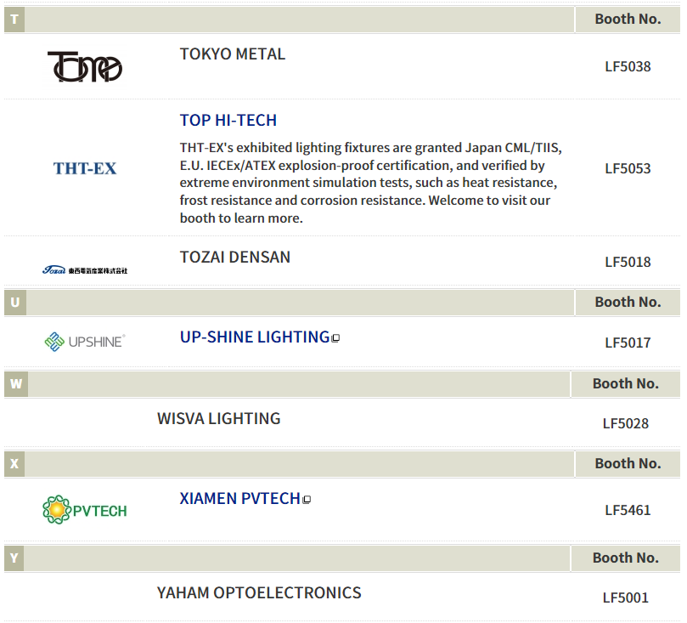
Task: Click the UPSHINE logo
Action: [x=85, y=342]
